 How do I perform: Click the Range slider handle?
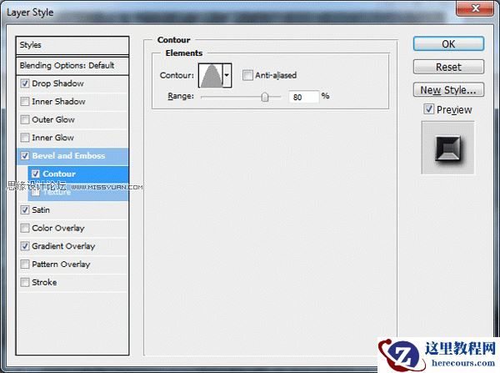click(x=265, y=97)
